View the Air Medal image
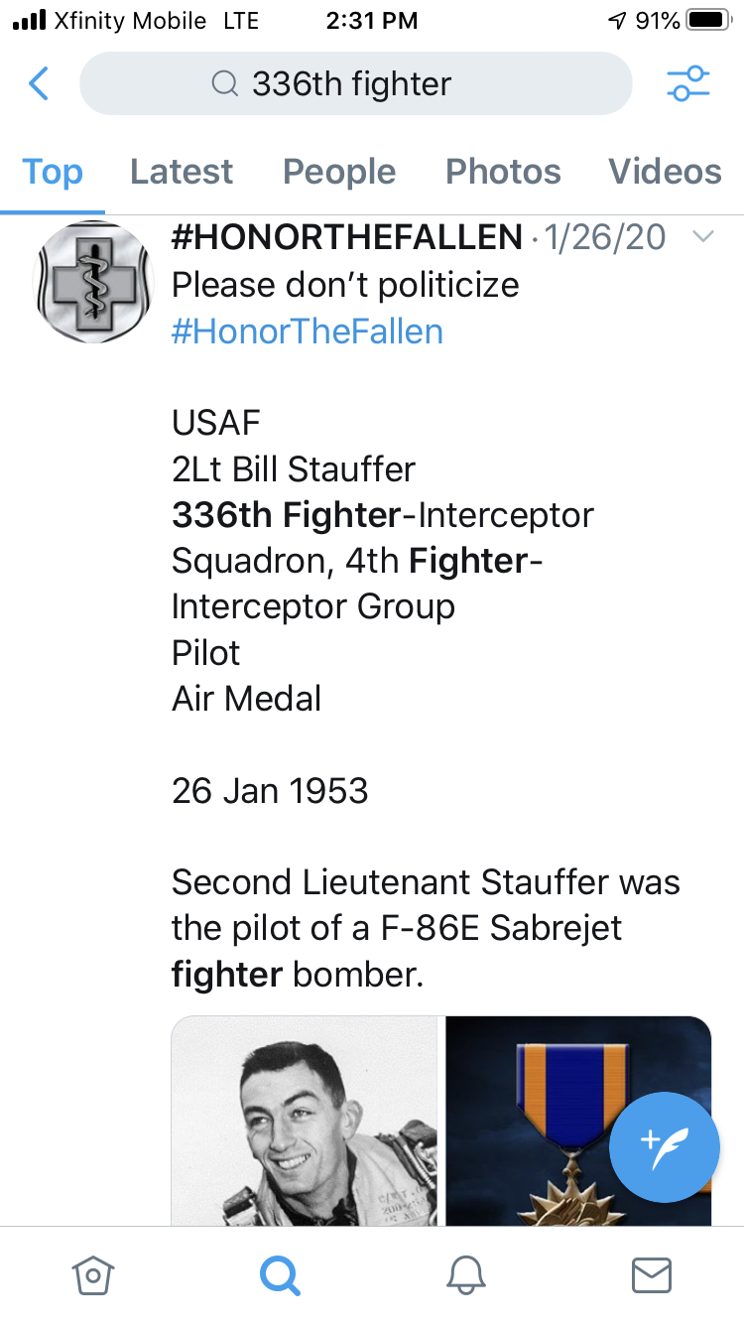The width and height of the screenshot is (744, 1324). (578, 1122)
